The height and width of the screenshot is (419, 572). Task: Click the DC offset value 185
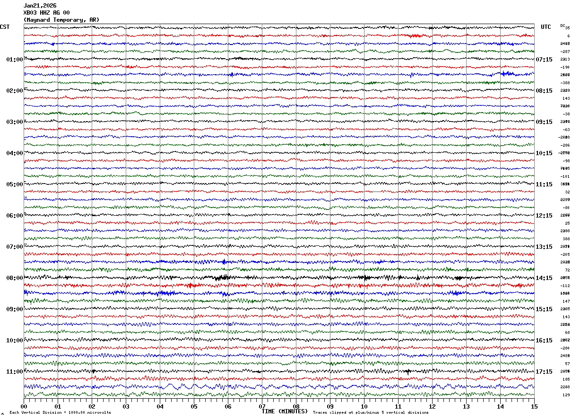click(x=566, y=379)
